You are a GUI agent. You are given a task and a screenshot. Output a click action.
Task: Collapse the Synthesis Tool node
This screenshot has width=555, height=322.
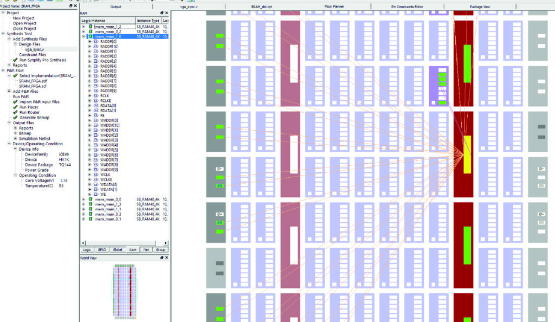pyautogui.click(x=3, y=34)
